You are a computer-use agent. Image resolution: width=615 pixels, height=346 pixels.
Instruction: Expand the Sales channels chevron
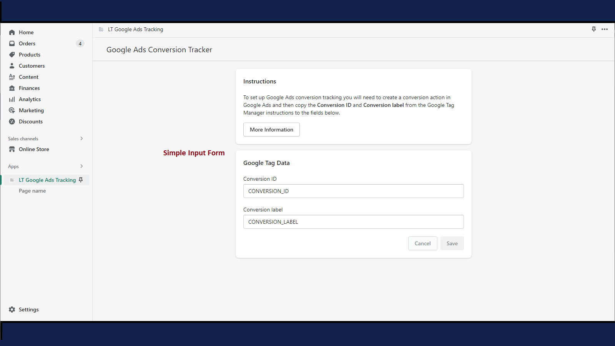(x=81, y=138)
